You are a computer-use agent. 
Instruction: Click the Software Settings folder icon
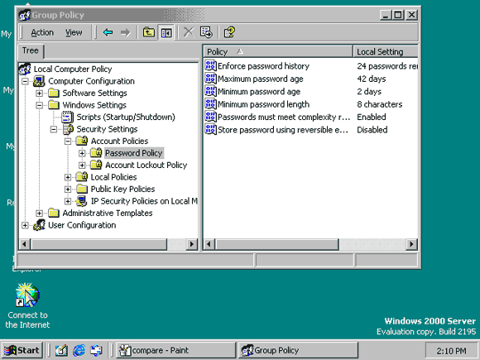click(x=54, y=93)
